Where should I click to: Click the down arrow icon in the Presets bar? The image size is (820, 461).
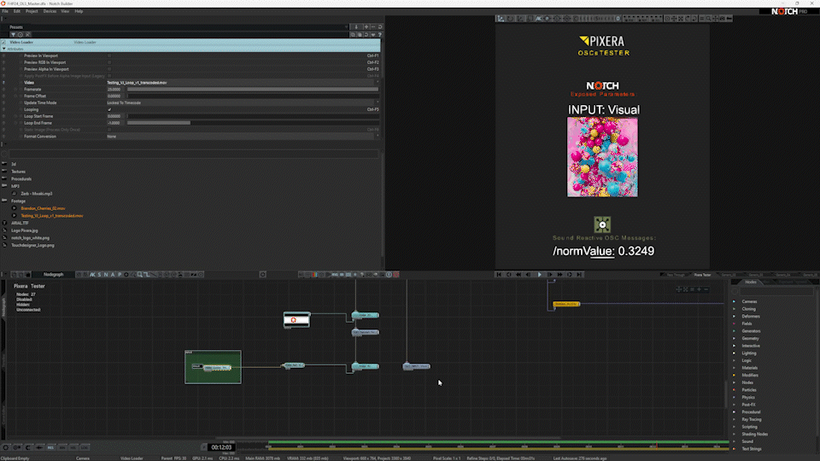pyautogui.click(x=356, y=26)
